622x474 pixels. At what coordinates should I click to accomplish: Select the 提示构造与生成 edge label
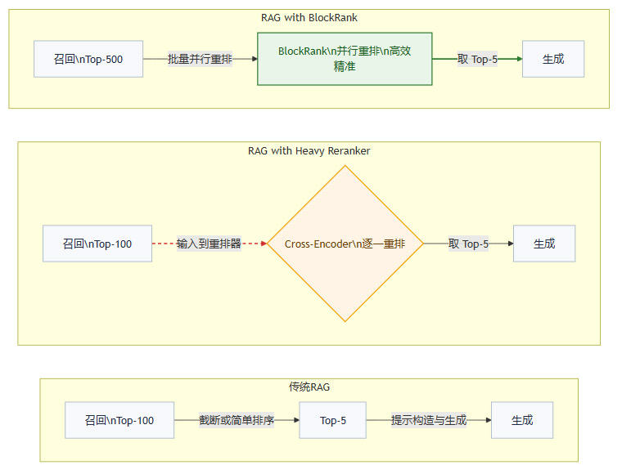(x=428, y=420)
